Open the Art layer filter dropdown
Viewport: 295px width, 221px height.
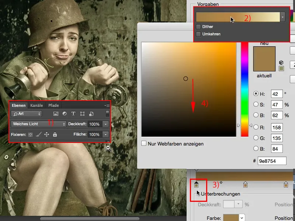(x=26, y=113)
